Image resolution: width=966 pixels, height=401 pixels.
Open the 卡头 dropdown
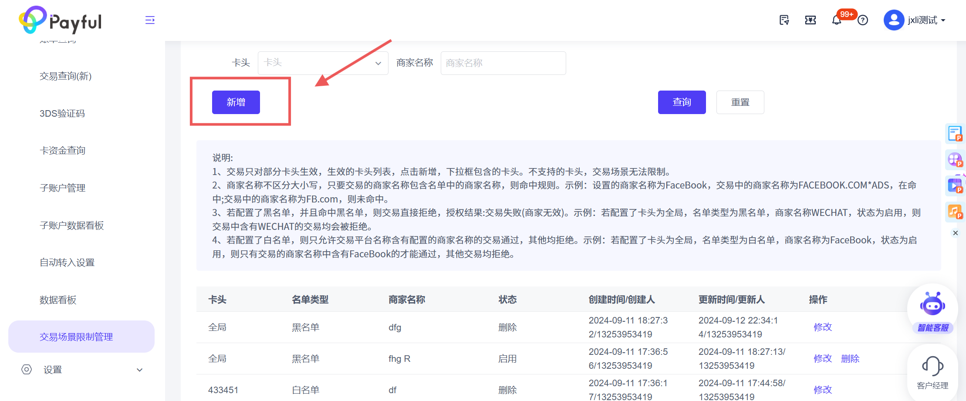(323, 63)
